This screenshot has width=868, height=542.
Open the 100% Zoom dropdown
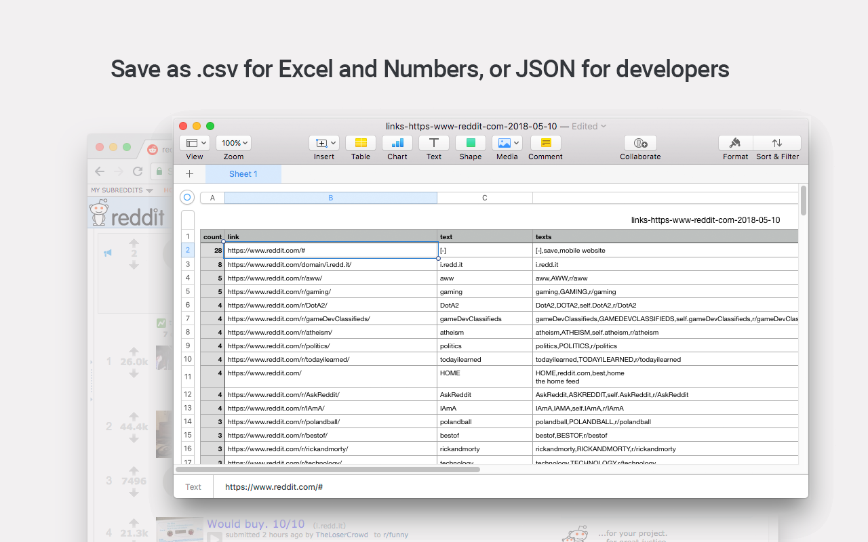[x=233, y=143]
